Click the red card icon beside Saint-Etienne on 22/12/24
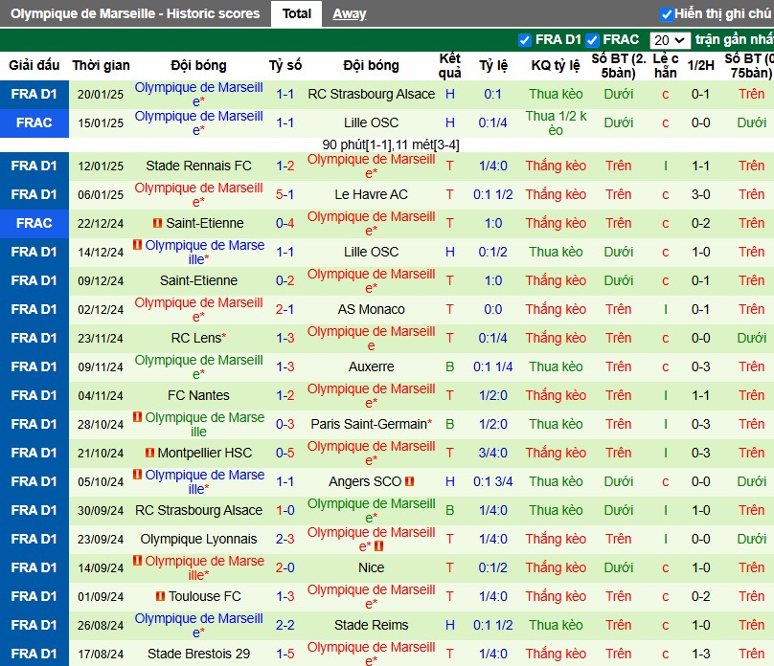774x666 pixels. (x=157, y=223)
